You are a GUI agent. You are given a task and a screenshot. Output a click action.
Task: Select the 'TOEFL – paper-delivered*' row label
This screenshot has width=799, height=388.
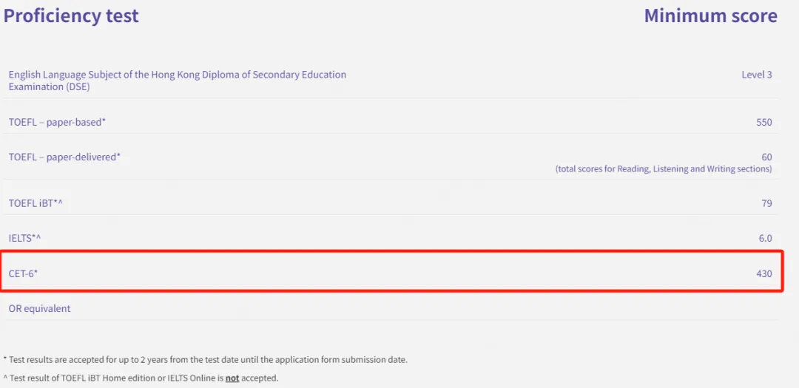point(64,157)
